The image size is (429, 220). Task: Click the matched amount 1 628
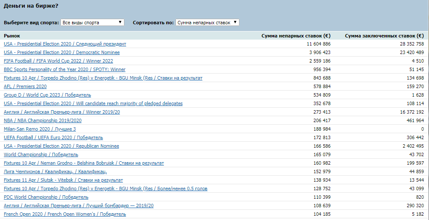418,95
